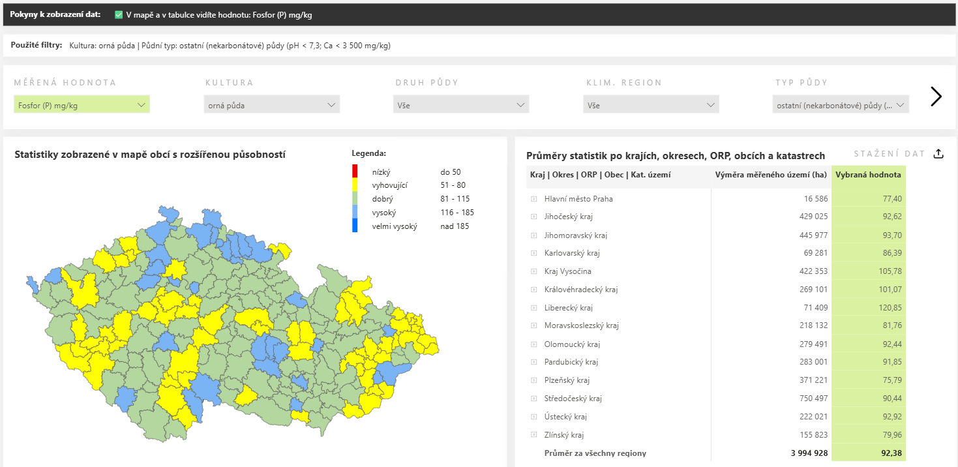The width and height of the screenshot is (958, 467).
Task: Open the Kultura orná půda dropdown
Action: coord(272,104)
